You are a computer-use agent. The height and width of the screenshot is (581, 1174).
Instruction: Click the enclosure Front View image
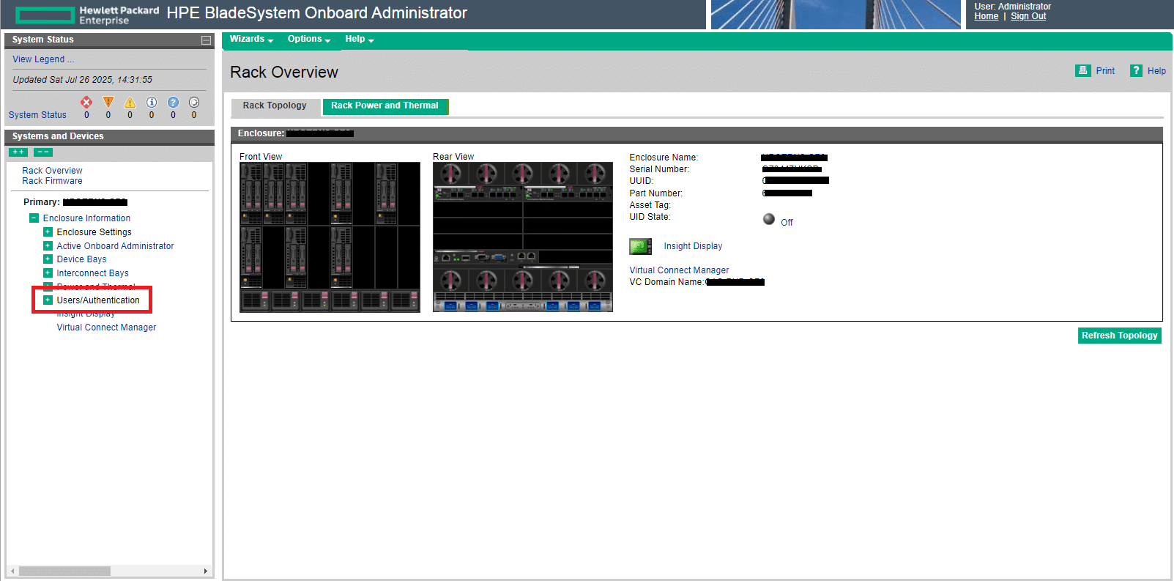point(330,237)
